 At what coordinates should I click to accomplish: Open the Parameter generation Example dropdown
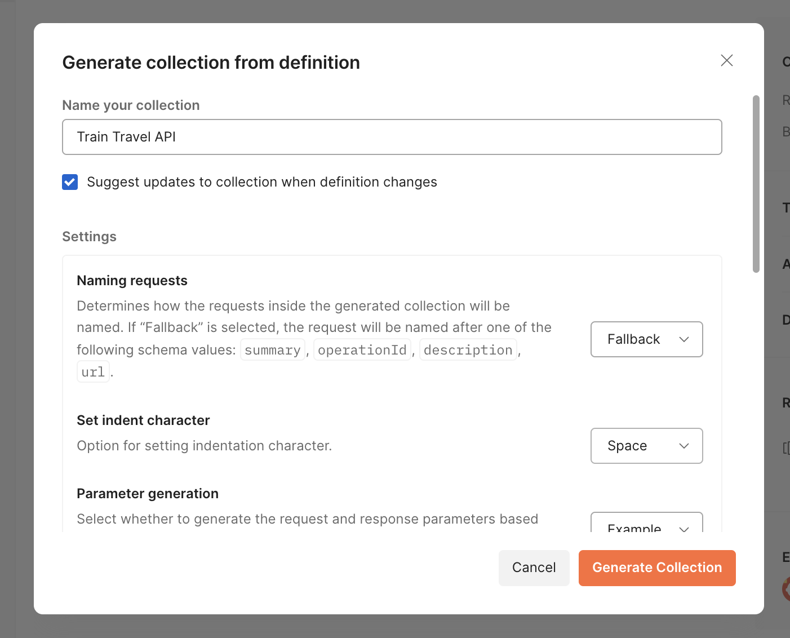[x=646, y=527]
